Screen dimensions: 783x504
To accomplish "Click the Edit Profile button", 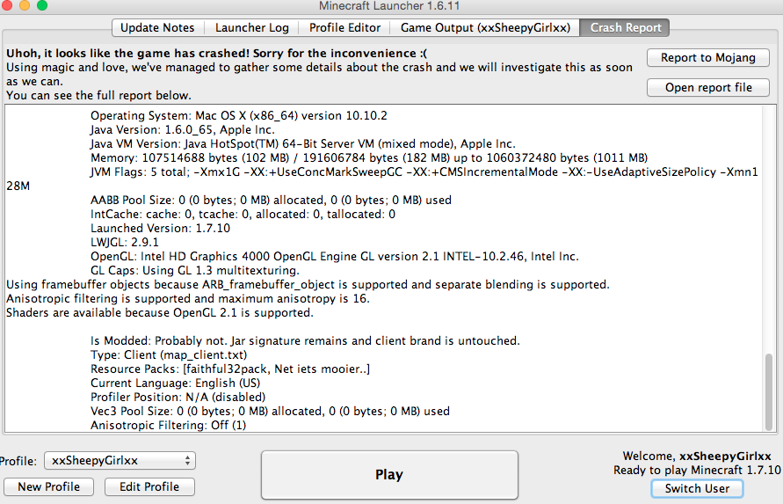I will click(x=149, y=486).
